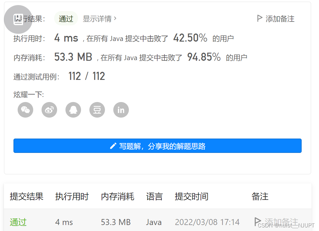Share result to WeChat

(25, 110)
